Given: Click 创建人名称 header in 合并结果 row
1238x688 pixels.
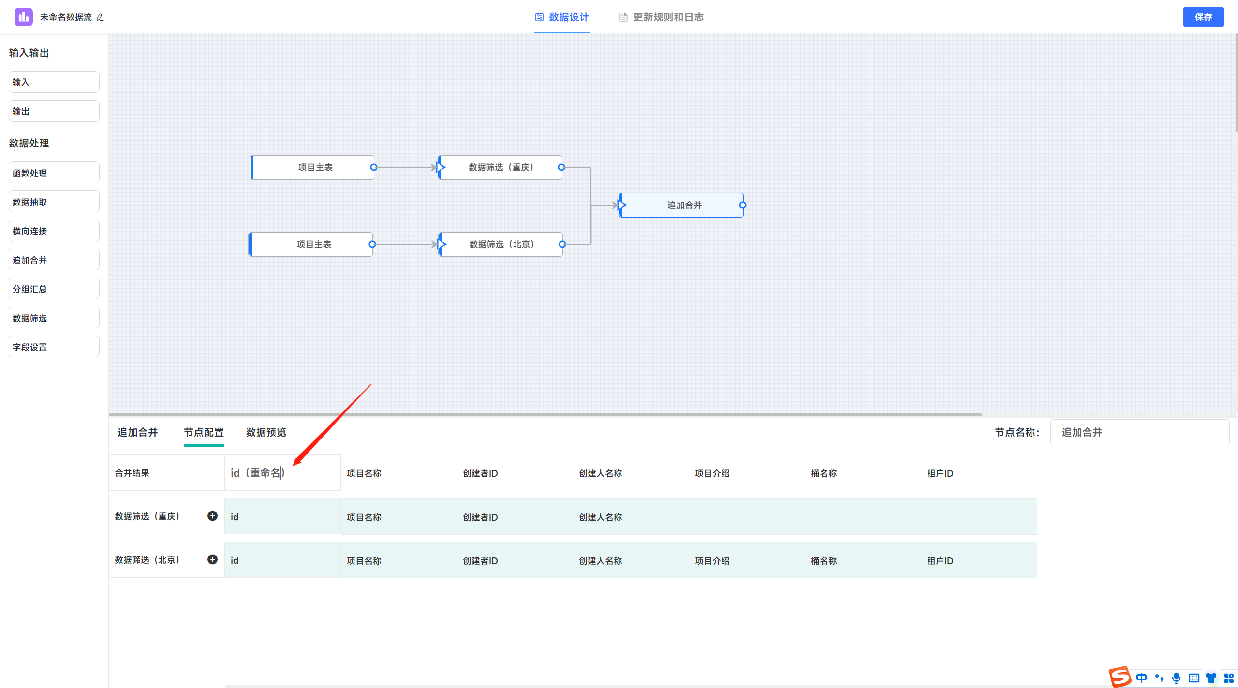Looking at the screenshot, I should pos(631,473).
